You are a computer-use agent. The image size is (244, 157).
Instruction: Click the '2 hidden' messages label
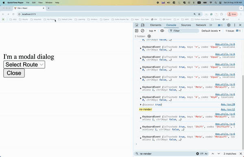[140, 36]
